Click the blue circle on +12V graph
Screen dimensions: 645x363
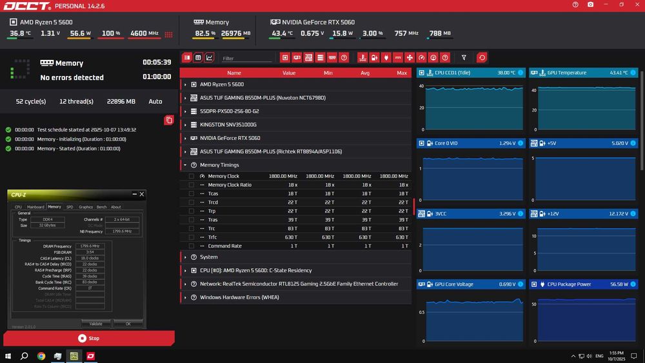click(633, 214)
